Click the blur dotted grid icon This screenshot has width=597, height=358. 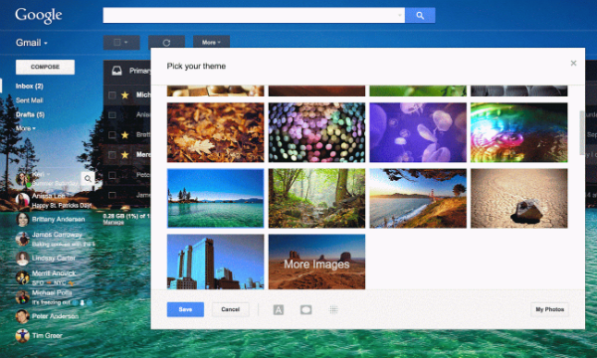[x=333, y=310]
